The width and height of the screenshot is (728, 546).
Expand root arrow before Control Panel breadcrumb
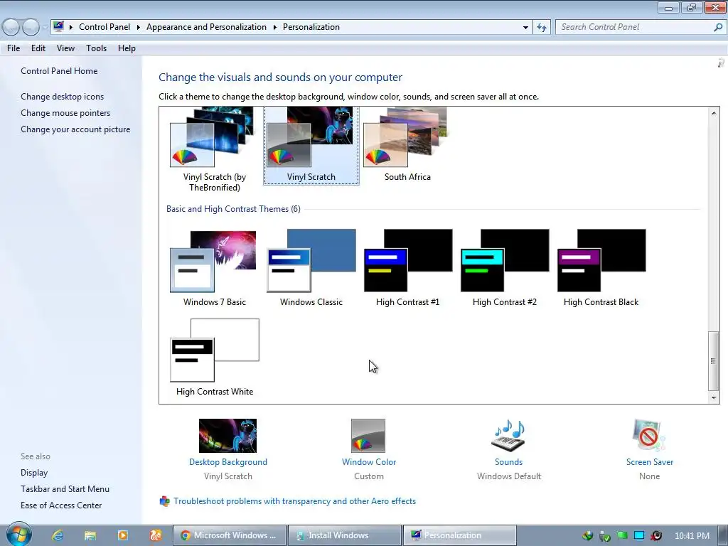70,27
